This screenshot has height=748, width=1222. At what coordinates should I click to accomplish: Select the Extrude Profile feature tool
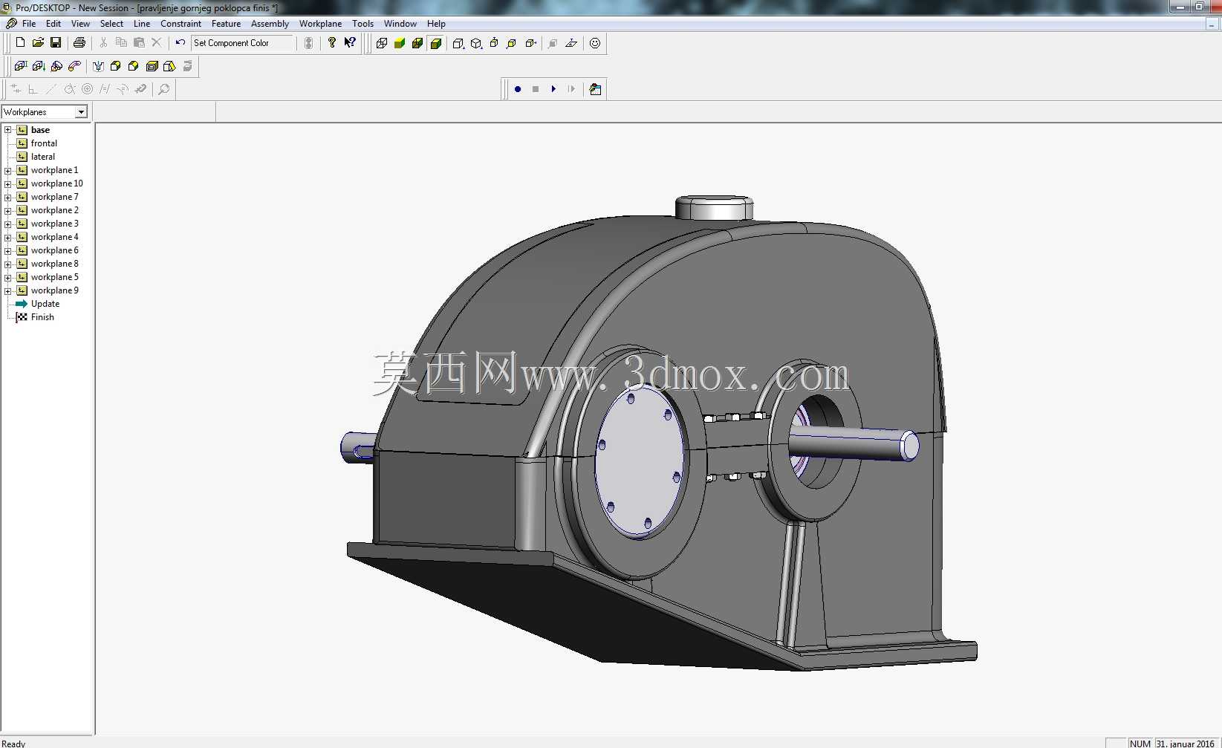21,66
